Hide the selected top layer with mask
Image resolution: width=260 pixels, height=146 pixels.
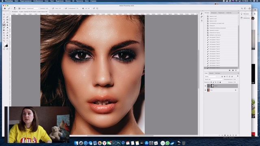(206, 86)
